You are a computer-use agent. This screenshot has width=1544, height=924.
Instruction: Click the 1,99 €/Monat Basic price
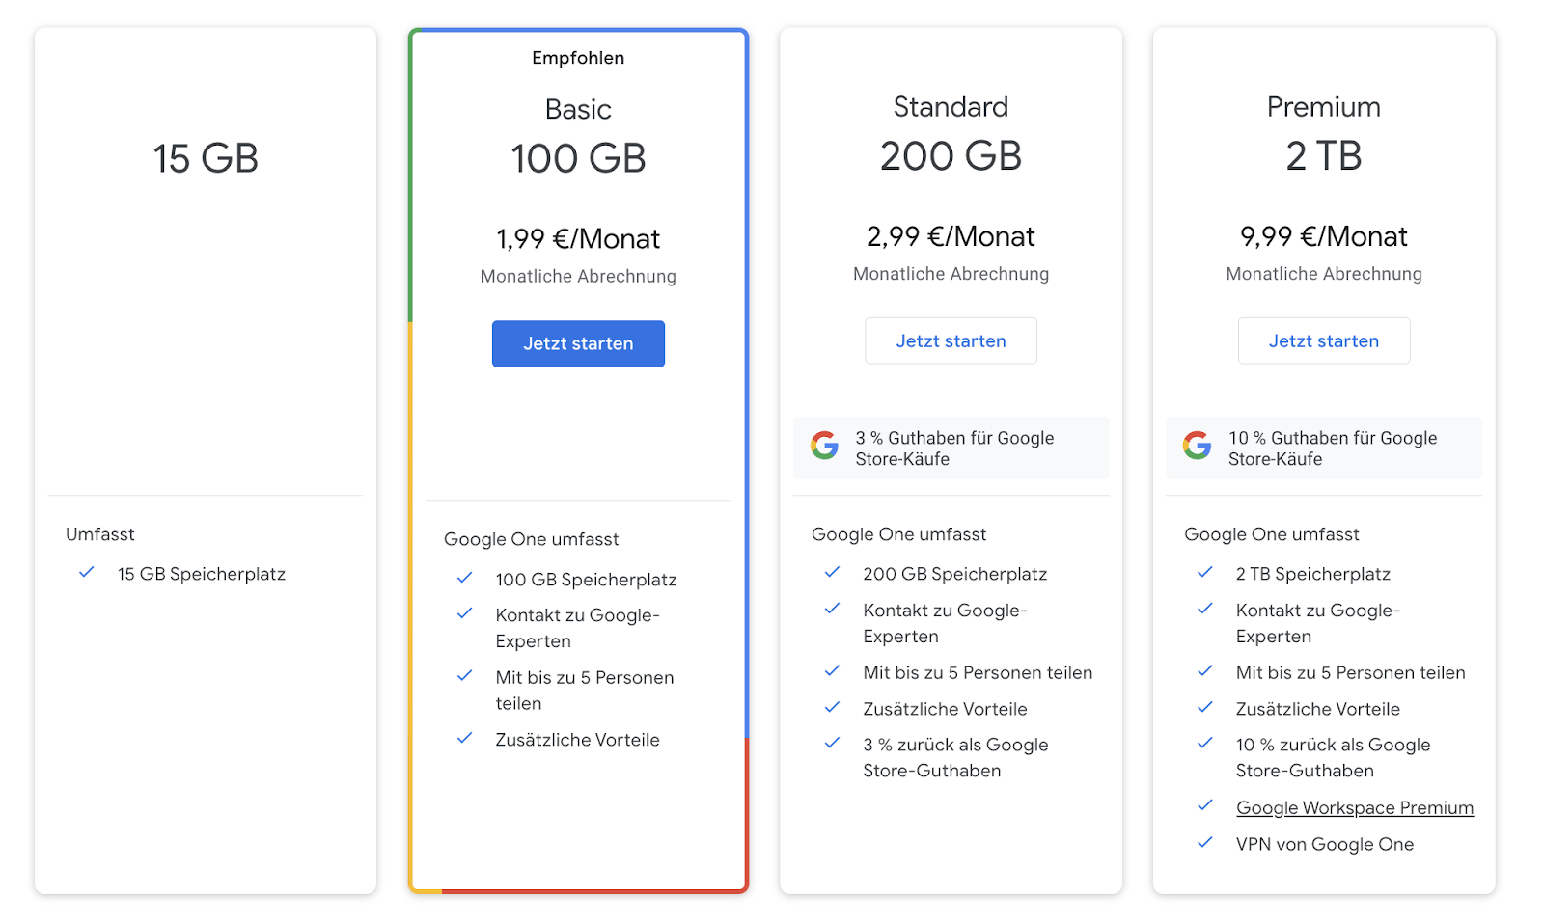point(578,239)
